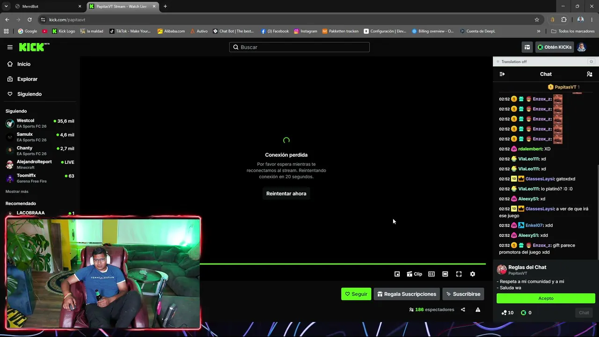Open the browser extensions puzzle icon
Viewport: 599px width, 337px height.
tap(564, 20)
